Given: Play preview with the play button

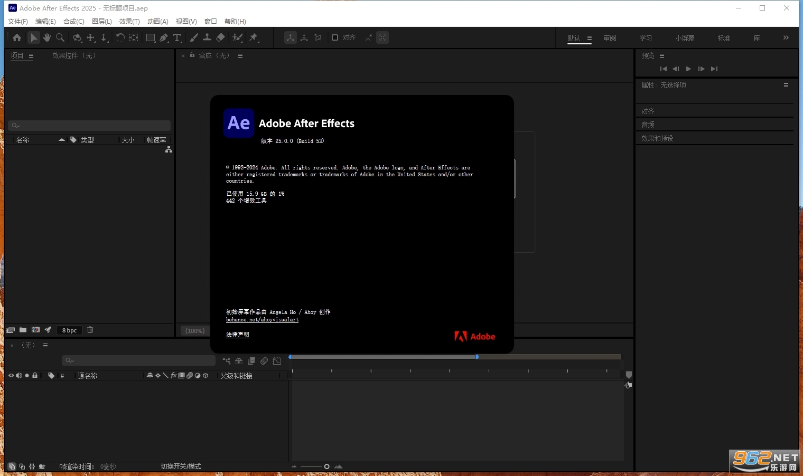Looking at the screenshot, I should coord(688,69).
